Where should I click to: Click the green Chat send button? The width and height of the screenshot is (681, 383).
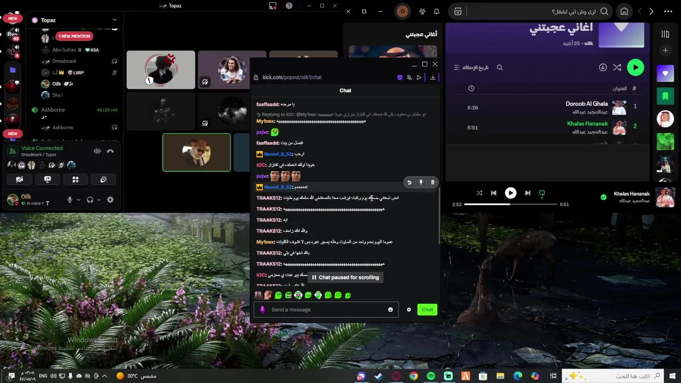click(427, 310)
